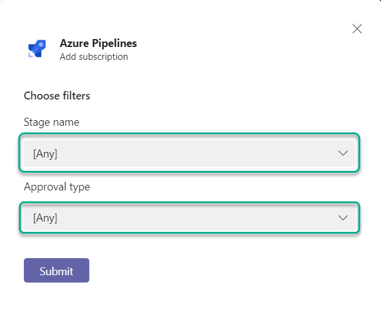Click the purple Submit button
Image resolution: width=381 pixels, height=310 pixels.
click(x=56, y=270)
